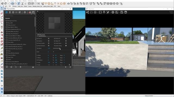The width and height of the screenshot is (174, 97).
Task: Click the material search field
Action: 20,16
